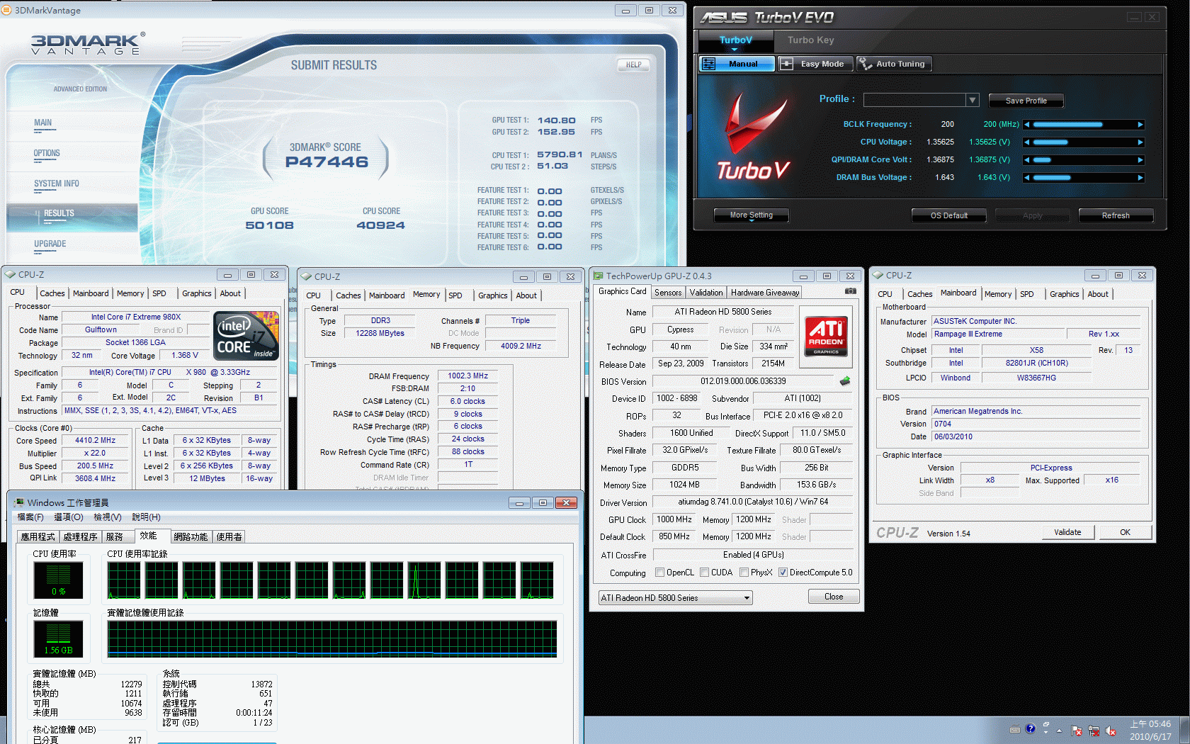Image resolution: width=1190 pixels, height=744 pixels.
Task: Select UPGRADE in 3DMark Vantage sidebar
Action: pyautogui.click(x=50, y=244)
